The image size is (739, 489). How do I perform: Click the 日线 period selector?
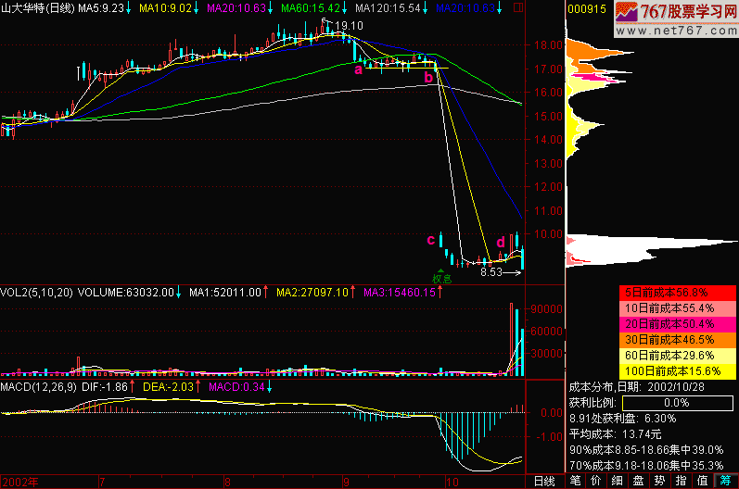[x=544, y=481]
